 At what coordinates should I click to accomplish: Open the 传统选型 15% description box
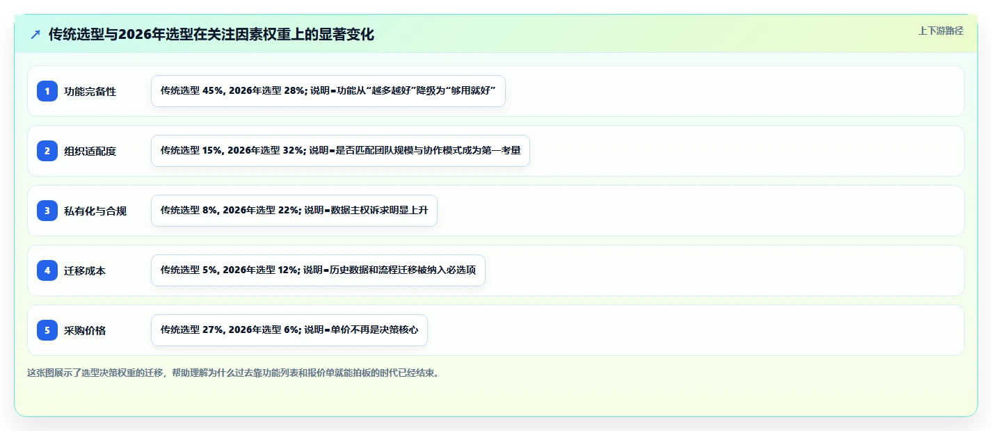click(340, 151)
